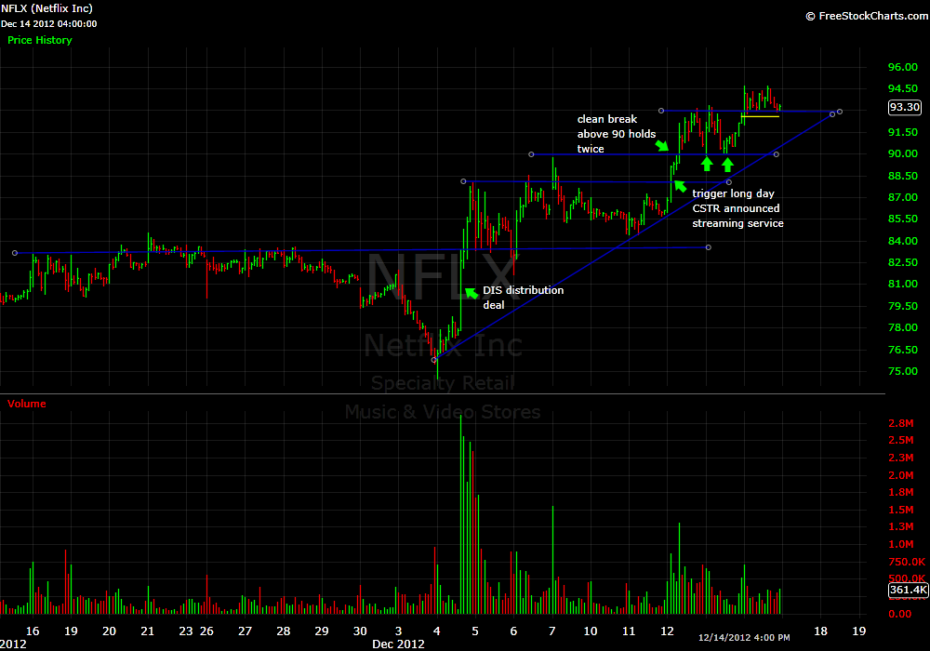The height and width of the screenshot is (651, 930).
Task: Click the Dec 2012 month label
Action: coord(398,644)
